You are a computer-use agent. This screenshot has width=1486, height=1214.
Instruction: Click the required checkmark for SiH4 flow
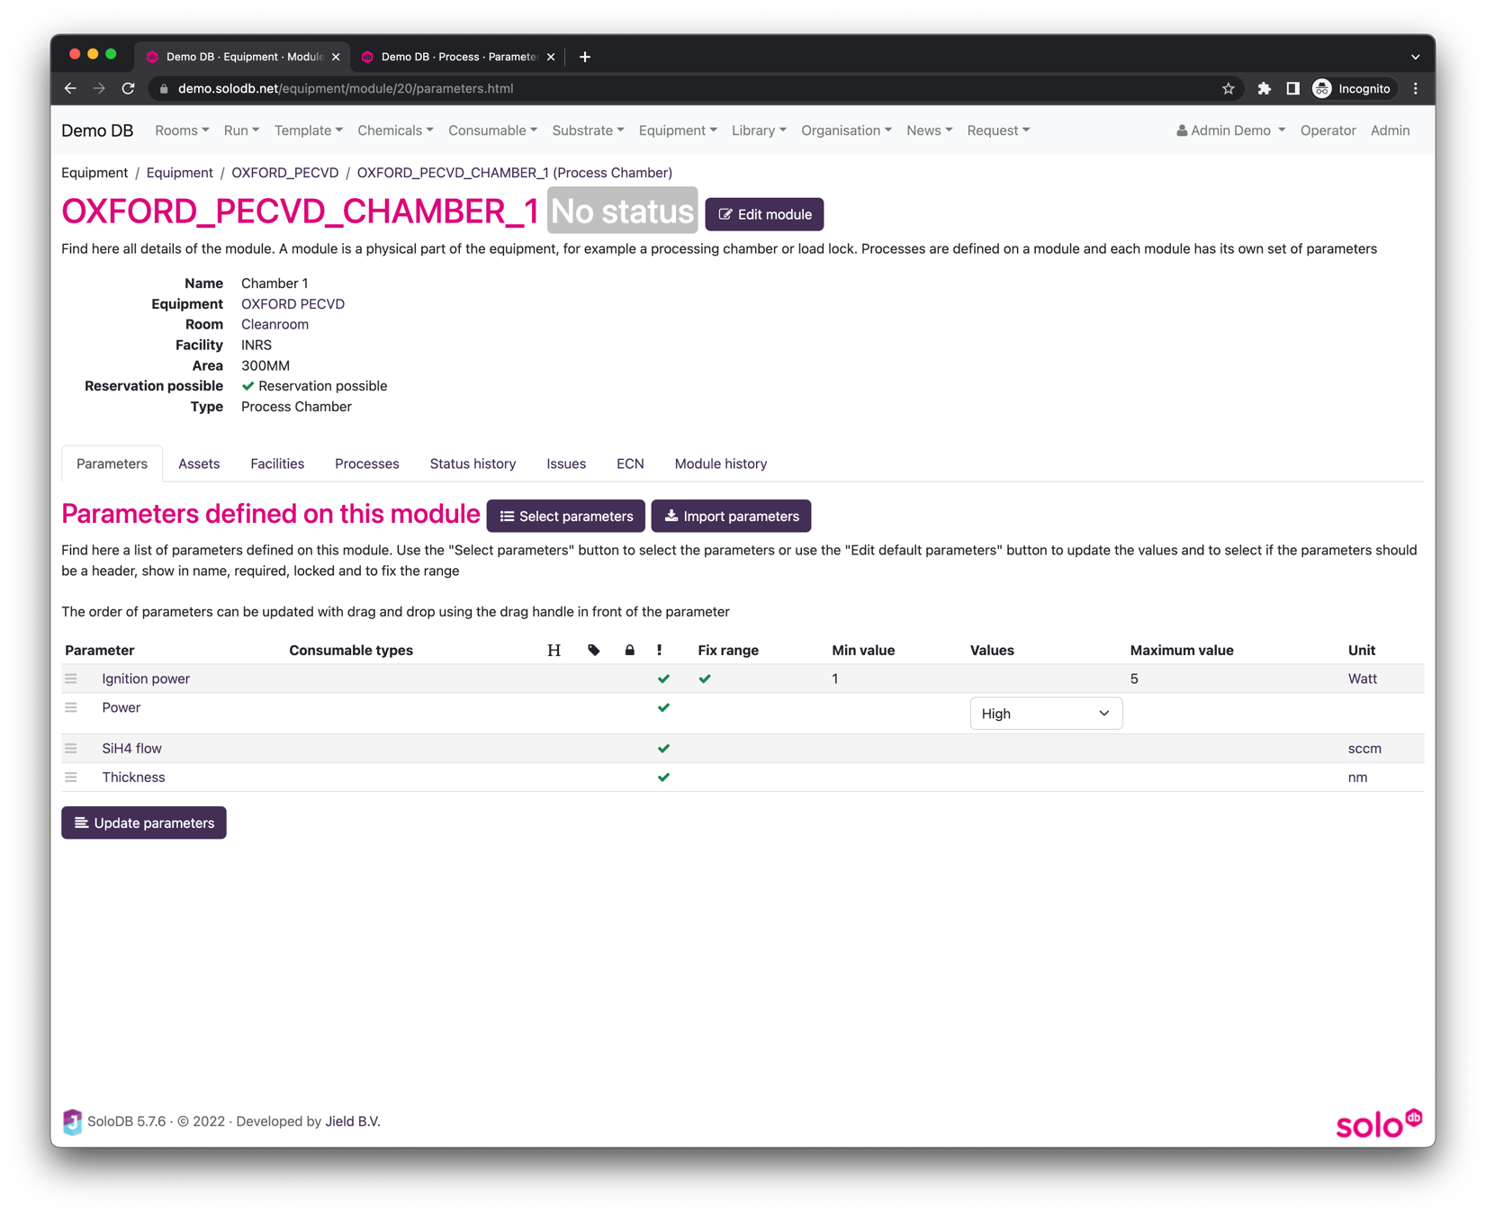pos(664,748)
